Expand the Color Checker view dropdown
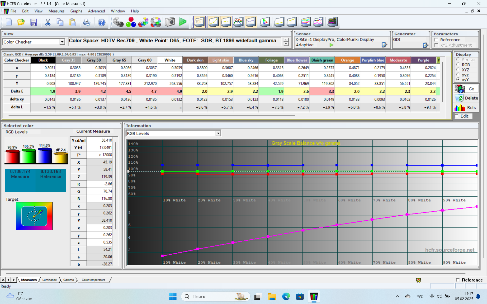487x304 pixels. tap(62, 42)
